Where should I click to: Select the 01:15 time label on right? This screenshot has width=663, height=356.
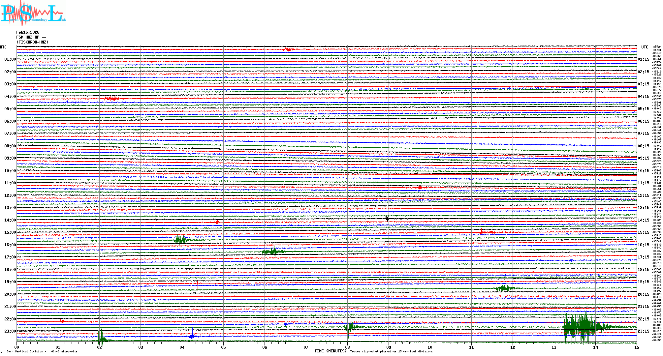(643, 59)
